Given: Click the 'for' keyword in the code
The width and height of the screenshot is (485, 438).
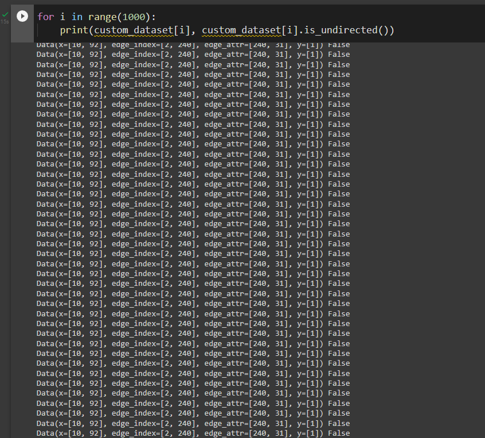Looking at the screenshot, I should click(45, 17).
